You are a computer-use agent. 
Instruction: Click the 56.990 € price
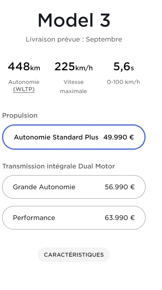(x=120, y=187)
